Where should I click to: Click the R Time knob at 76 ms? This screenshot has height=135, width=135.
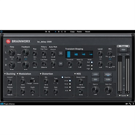(12, 65)
